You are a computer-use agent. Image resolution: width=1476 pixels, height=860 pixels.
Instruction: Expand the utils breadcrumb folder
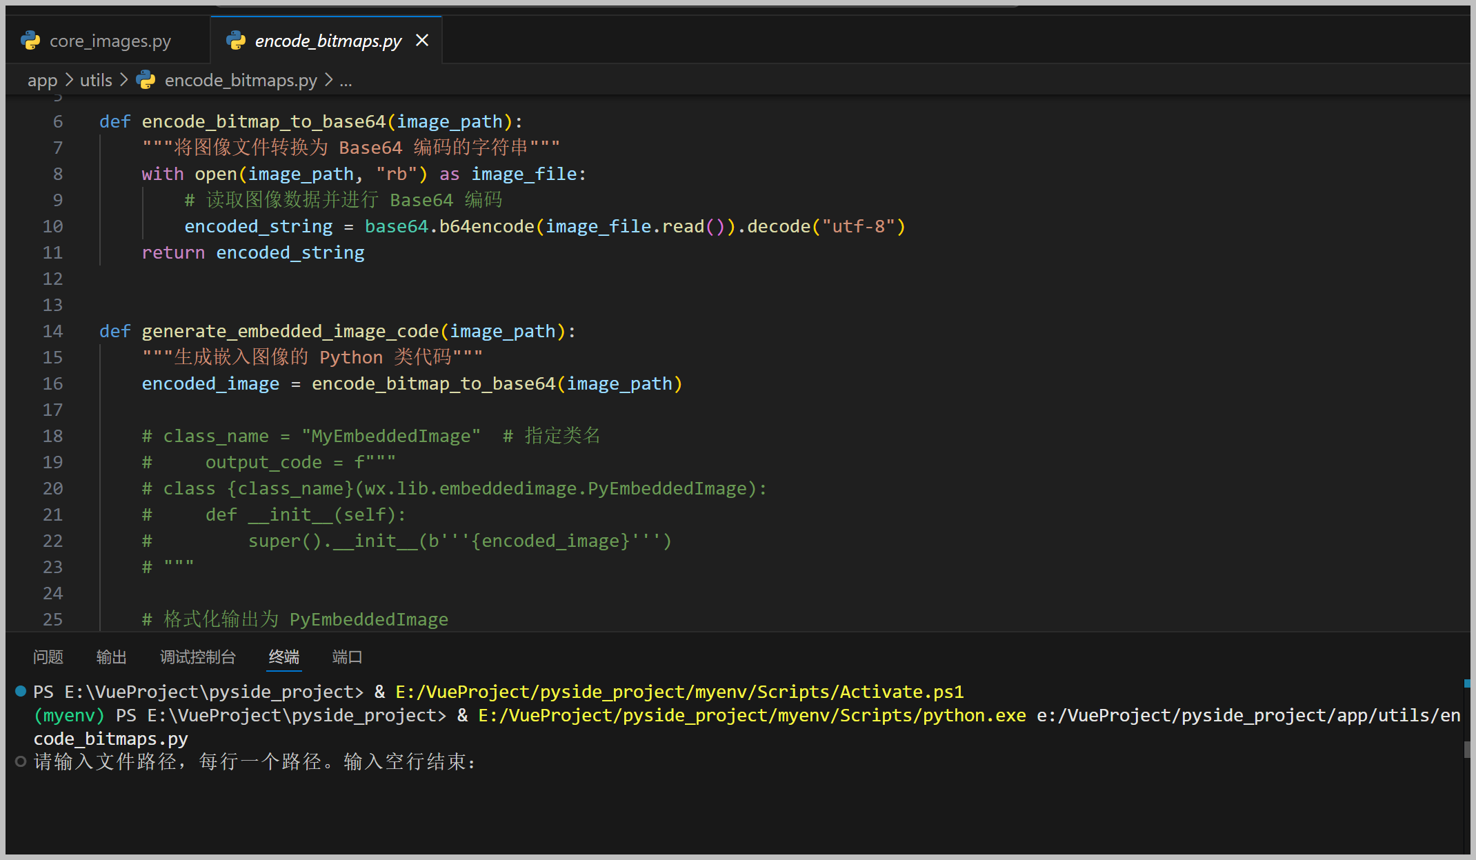coord(96,80)
